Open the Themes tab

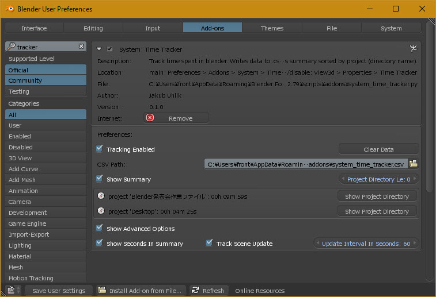coord(272,28)
